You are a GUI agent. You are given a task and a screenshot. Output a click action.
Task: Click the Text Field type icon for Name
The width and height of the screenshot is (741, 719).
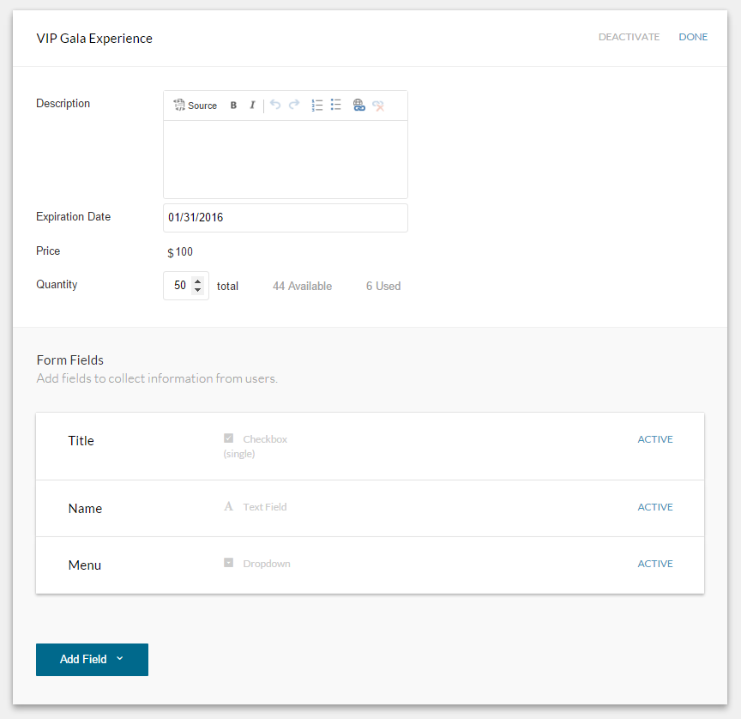pos(229,506)
